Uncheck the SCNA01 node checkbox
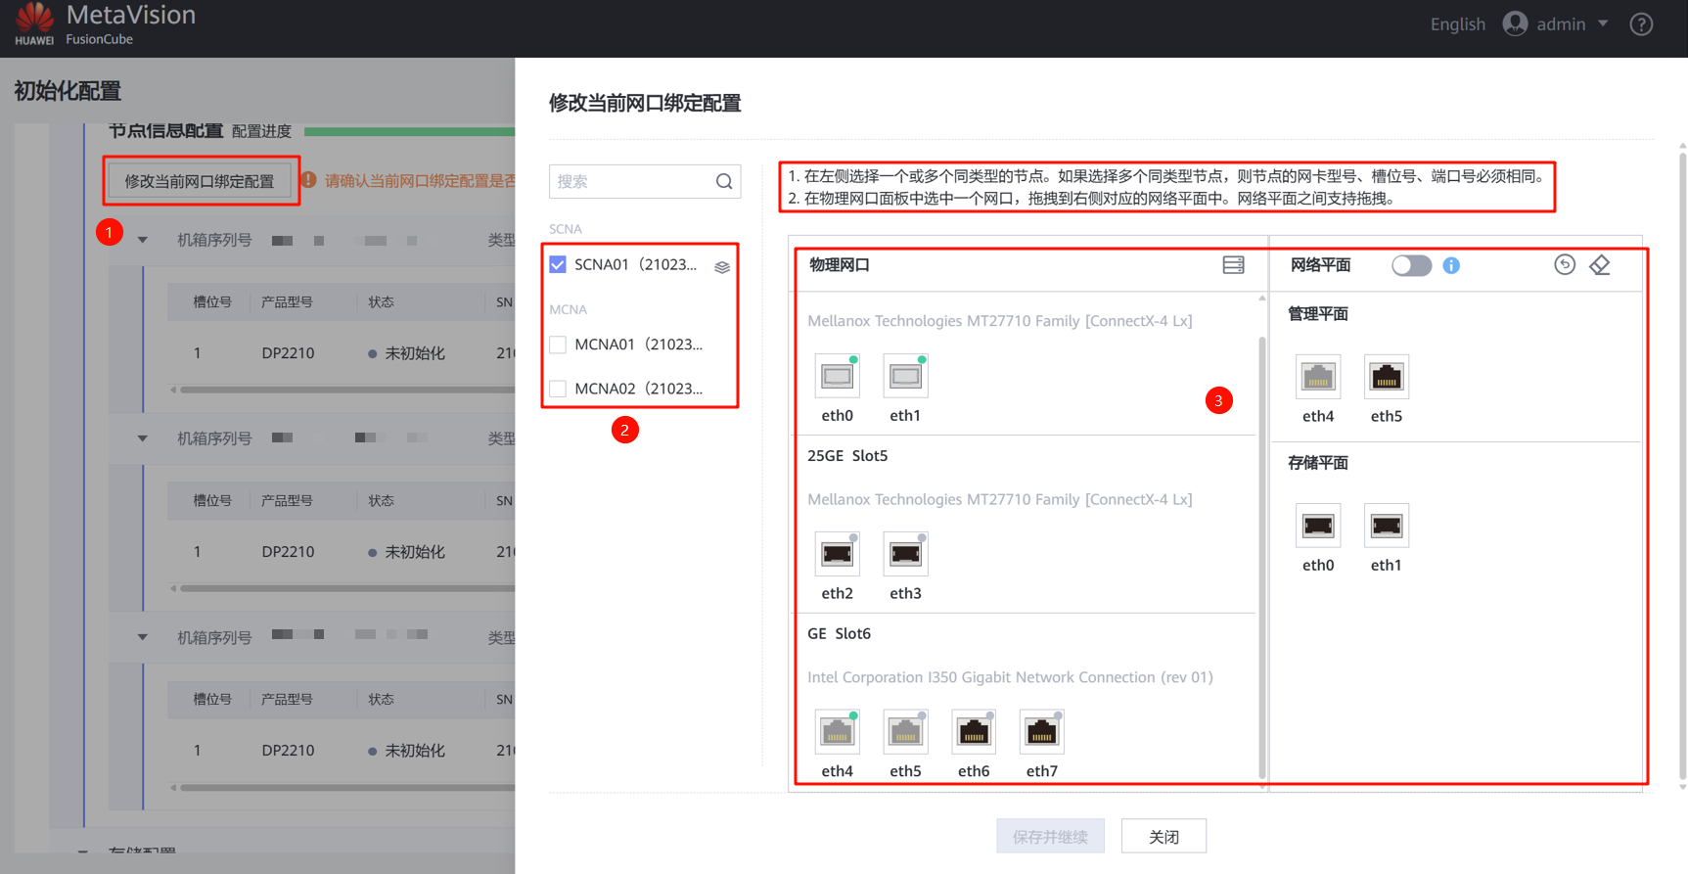This screenshot has height=874, width=1688. pyautogui.click(x=558, y=265)
